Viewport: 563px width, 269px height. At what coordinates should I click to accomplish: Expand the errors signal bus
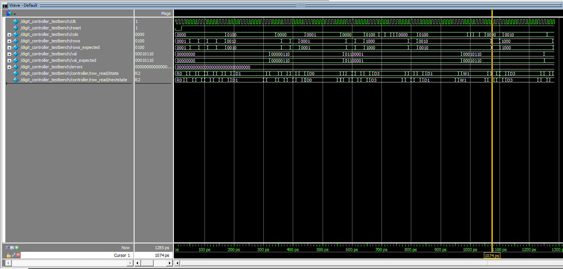9,67
